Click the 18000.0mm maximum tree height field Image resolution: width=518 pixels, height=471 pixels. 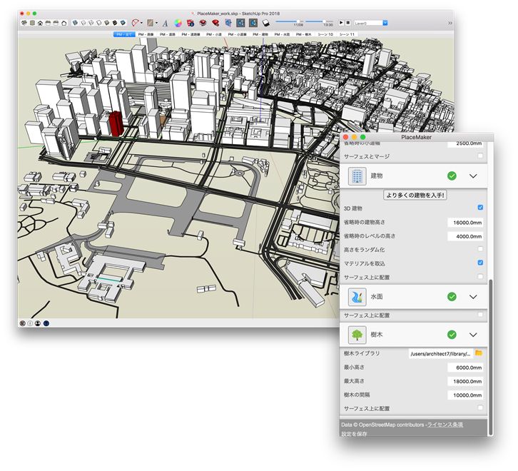(x=465, y=381)
